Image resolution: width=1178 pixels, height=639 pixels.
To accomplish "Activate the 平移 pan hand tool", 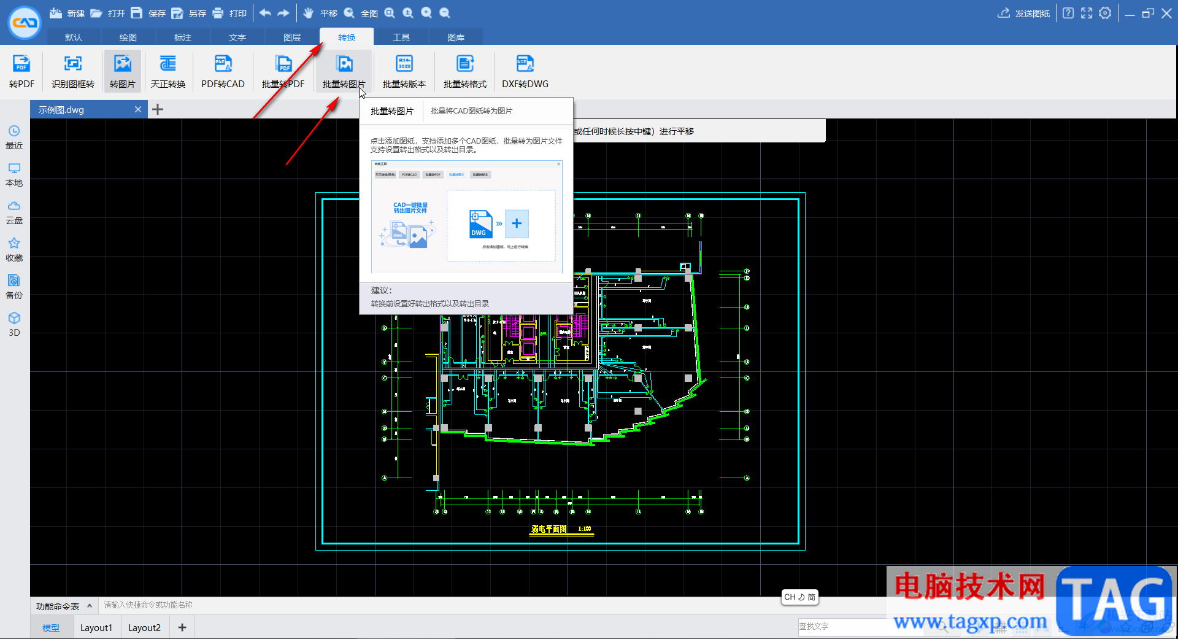I will pos(320,13).
